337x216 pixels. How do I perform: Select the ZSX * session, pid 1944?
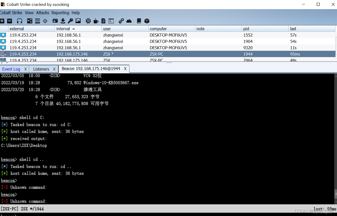click(x=168, y=54)
